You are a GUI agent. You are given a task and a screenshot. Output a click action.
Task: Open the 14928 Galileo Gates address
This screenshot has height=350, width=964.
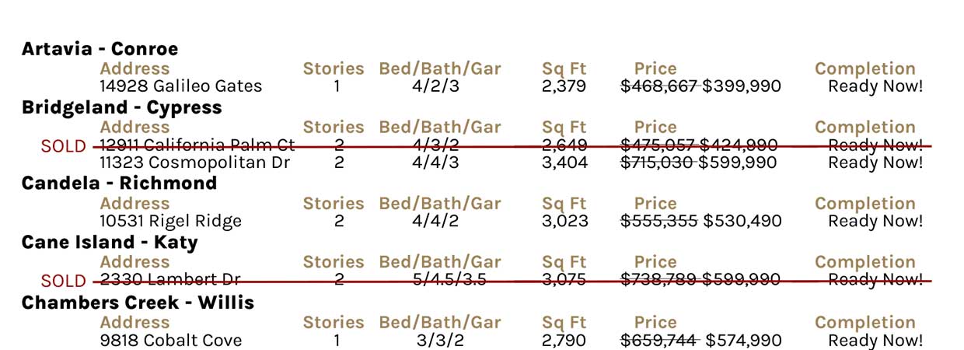click(x=181, y=86)
